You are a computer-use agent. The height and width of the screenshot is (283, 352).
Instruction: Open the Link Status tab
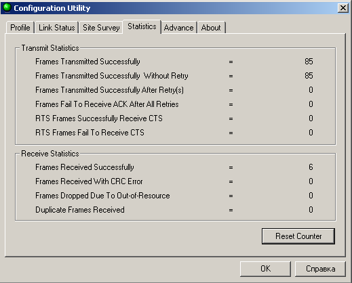[56, 28]
